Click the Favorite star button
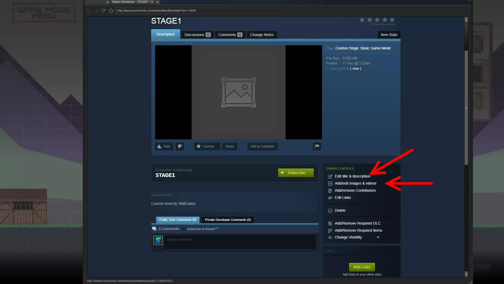The image size is (504, 284). coord(206,146)
